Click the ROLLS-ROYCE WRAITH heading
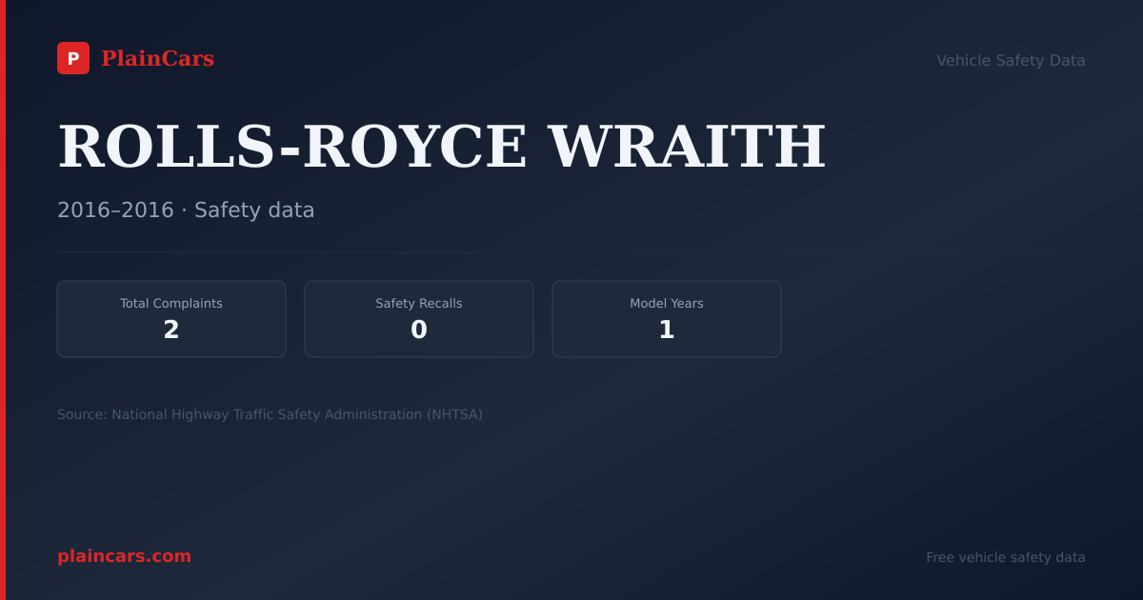The width and height of the screenshot is (1143, 600). tap(442, 147)
